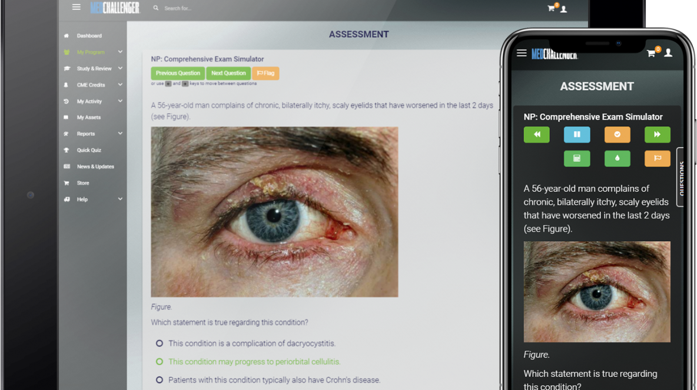The image size is (697, 390).
Task: Click the orange flag button on phone
Action: pyautogui.click(x=658, y=158)
